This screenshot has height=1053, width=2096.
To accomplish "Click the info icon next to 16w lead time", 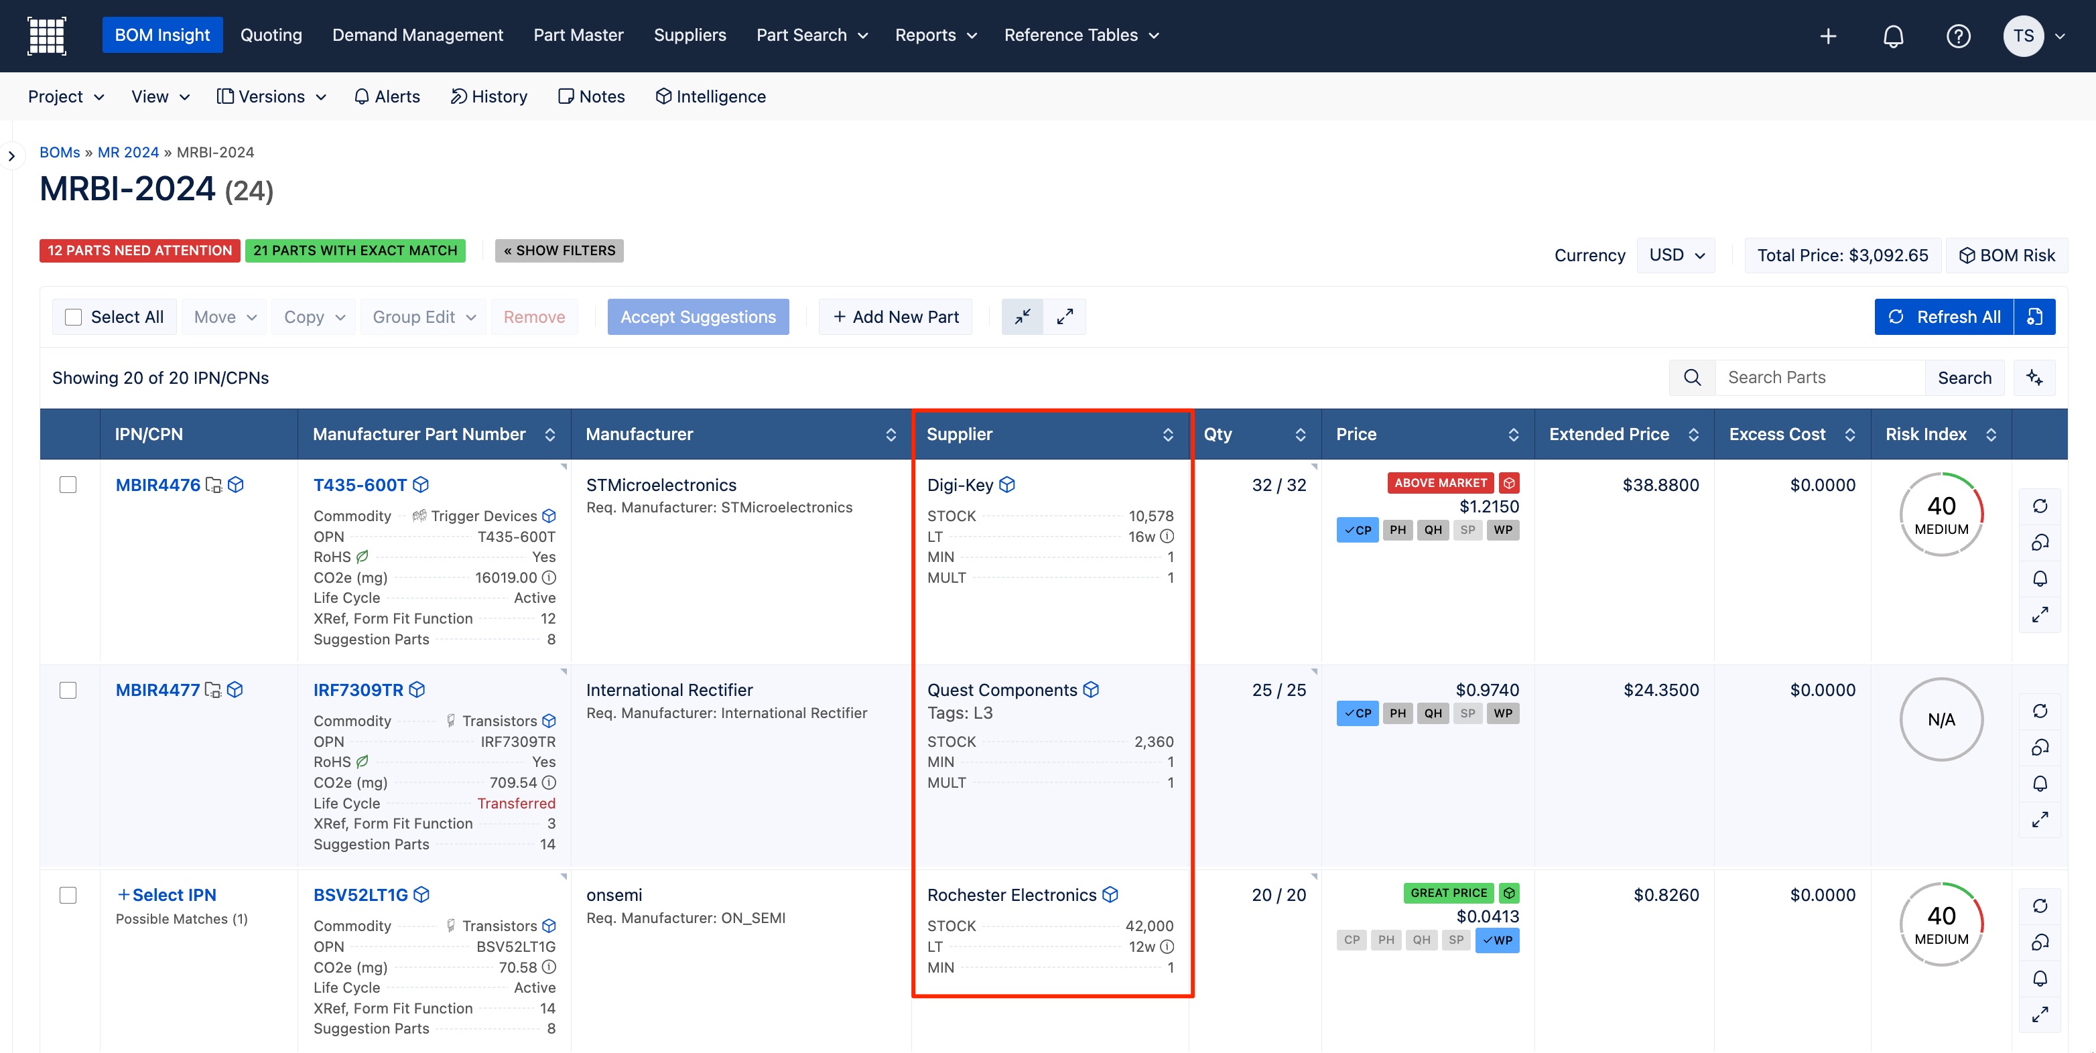I will point(1167,537).
